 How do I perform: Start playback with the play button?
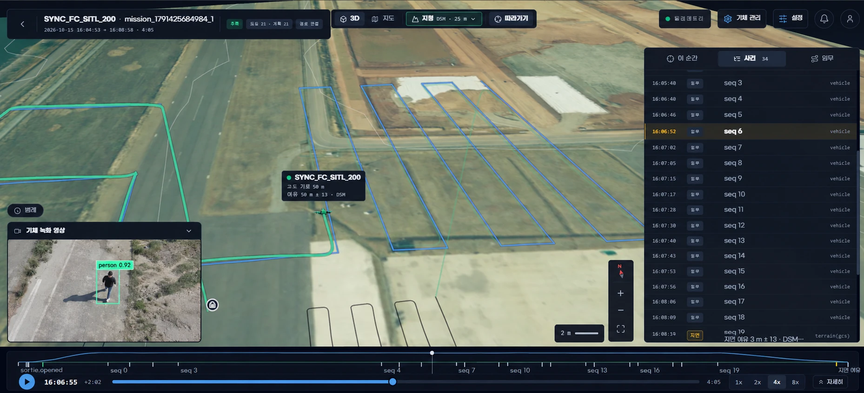[x=27, y=382]
